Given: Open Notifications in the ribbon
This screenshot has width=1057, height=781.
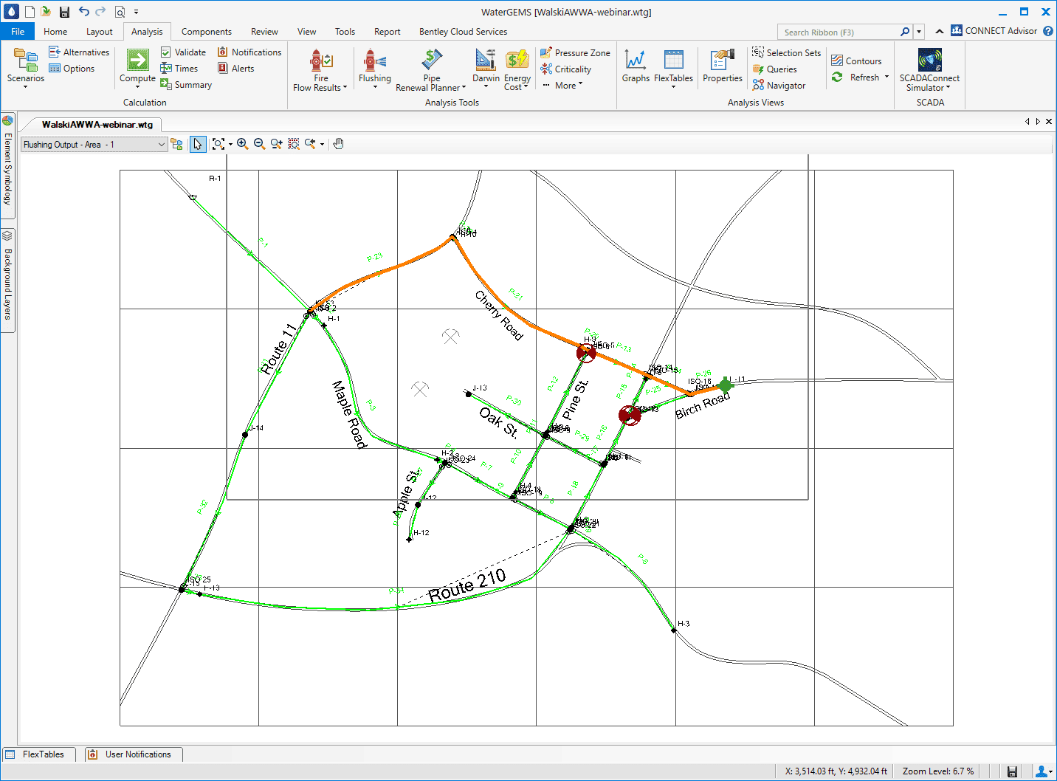Looking at the screenshot, I should click(x=249, y=52).
